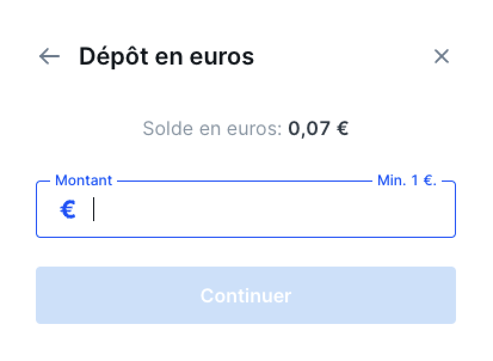Click the Dépôt en euros heading
493x361 pixels.
(167, 57)
